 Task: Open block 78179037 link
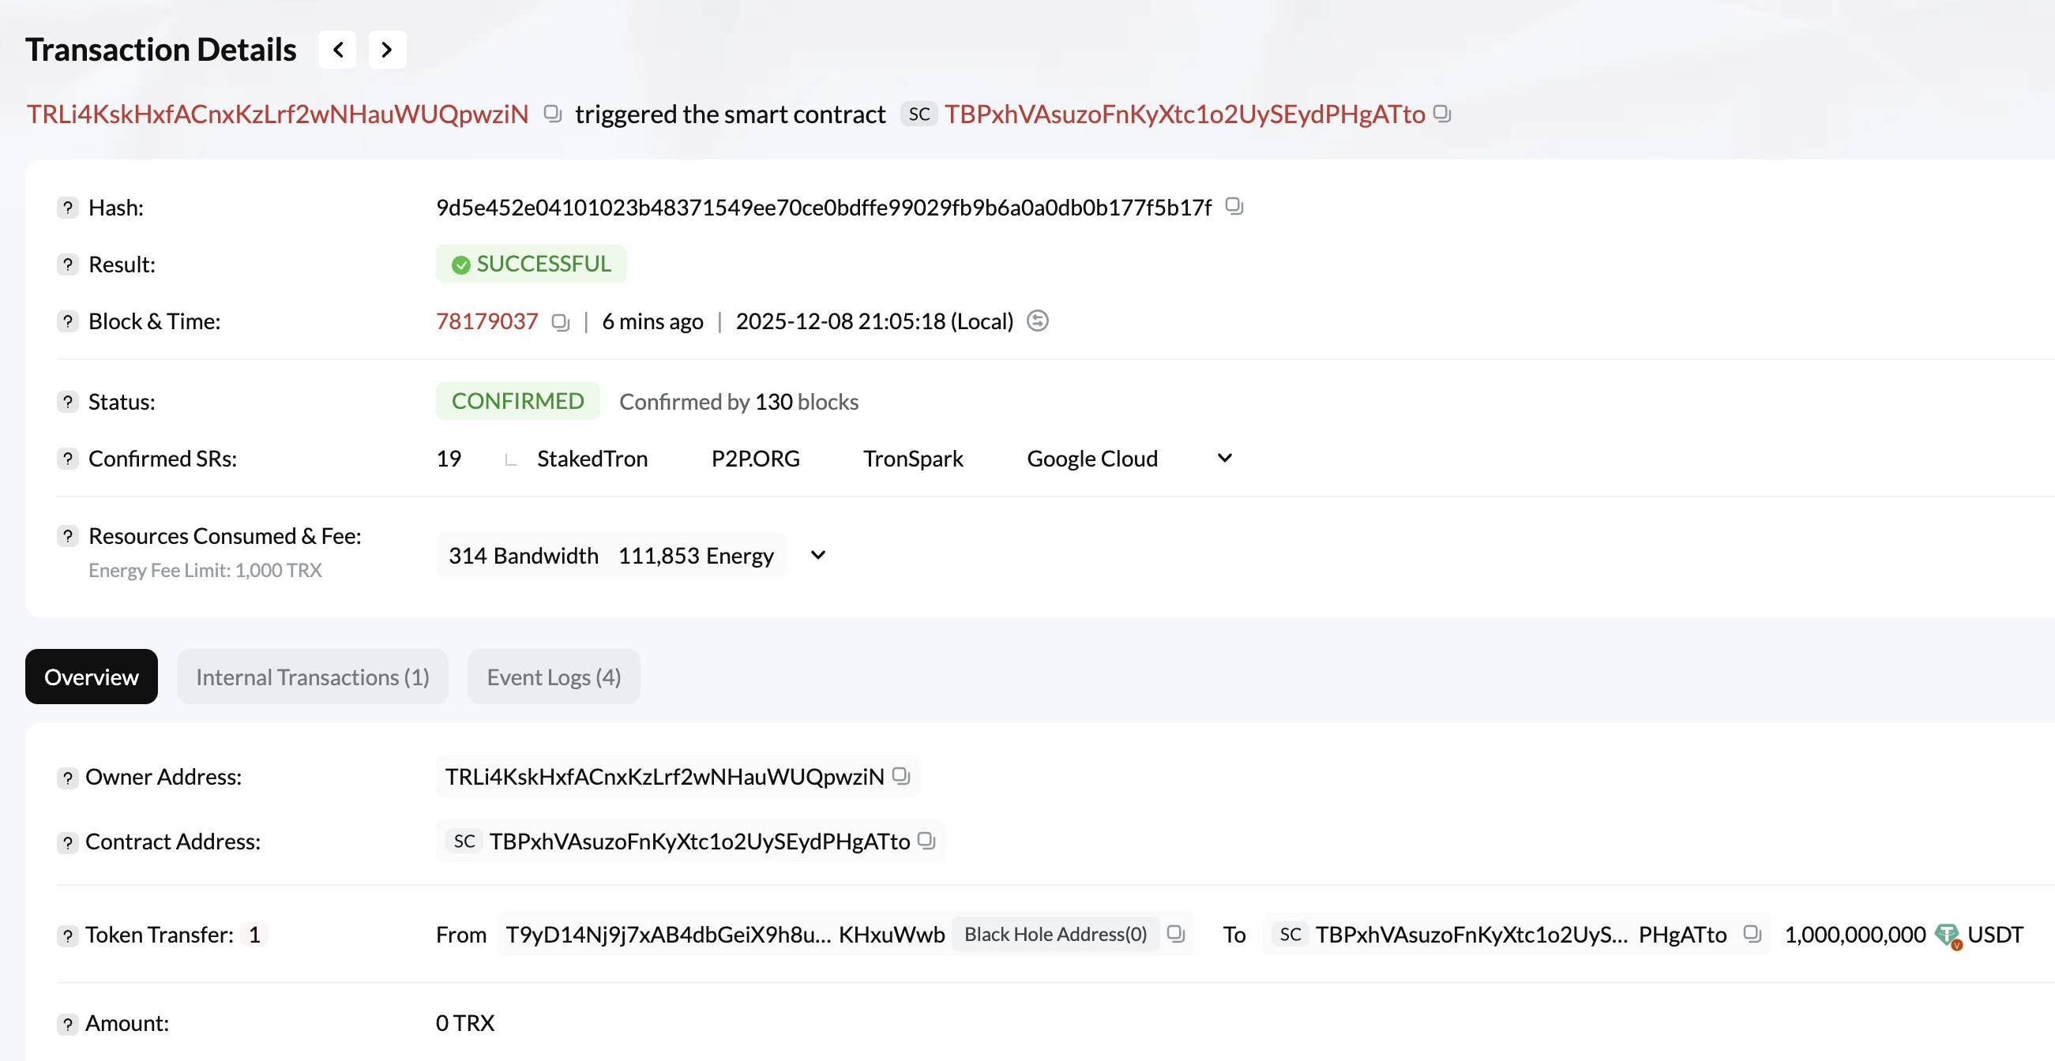click(487, 321)
